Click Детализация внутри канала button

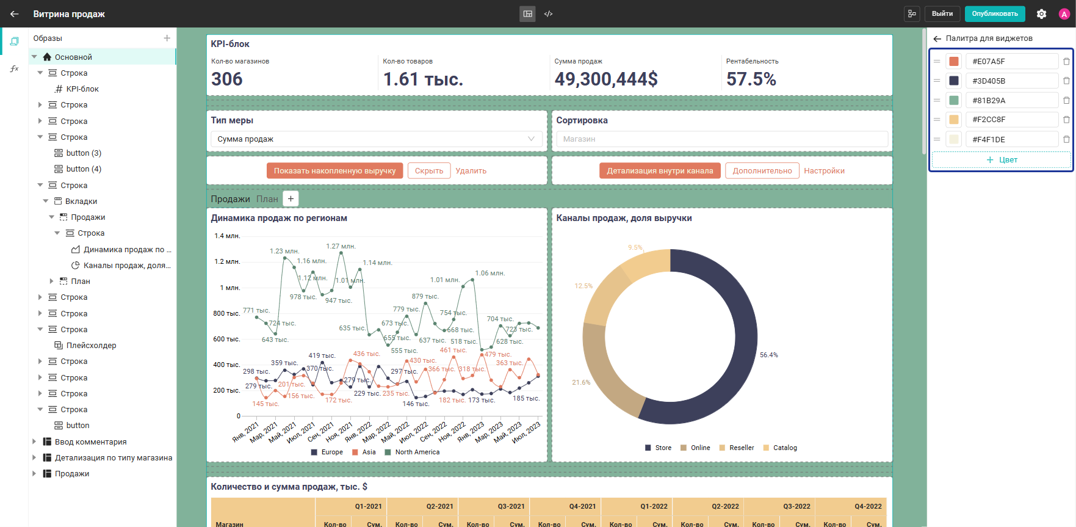660,171
